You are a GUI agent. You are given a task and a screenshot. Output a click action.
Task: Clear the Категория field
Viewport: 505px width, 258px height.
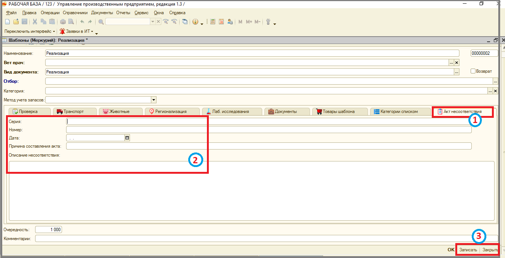pyautogui.click(x=496, y=91)
